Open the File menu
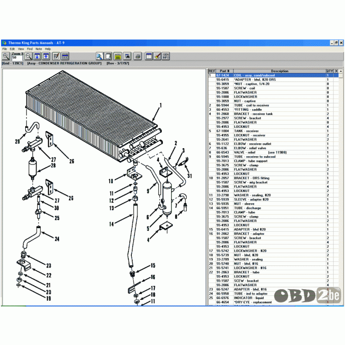Screen dimensions: 345x345 (4, 49)
